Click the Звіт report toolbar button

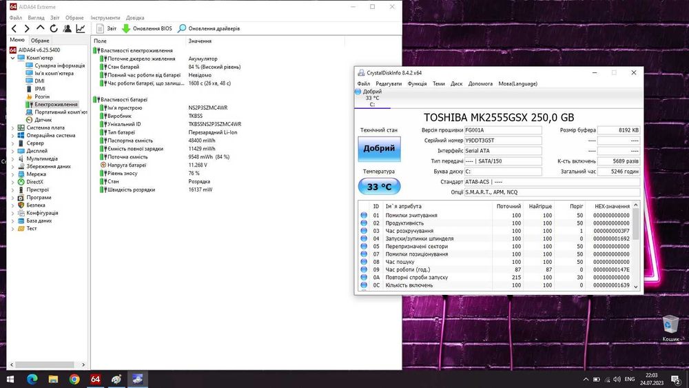[106, 28]
